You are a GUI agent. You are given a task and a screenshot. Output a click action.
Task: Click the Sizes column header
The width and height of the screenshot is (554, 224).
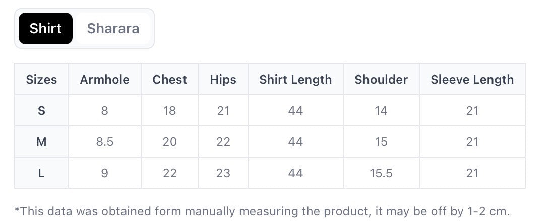coord(41,80)
